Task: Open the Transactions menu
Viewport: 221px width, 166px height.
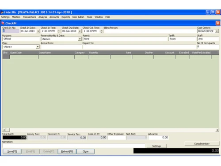Action: [x=29, y=17]
